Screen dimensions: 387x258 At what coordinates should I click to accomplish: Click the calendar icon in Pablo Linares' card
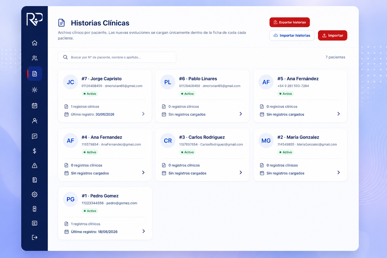point(164,114)
